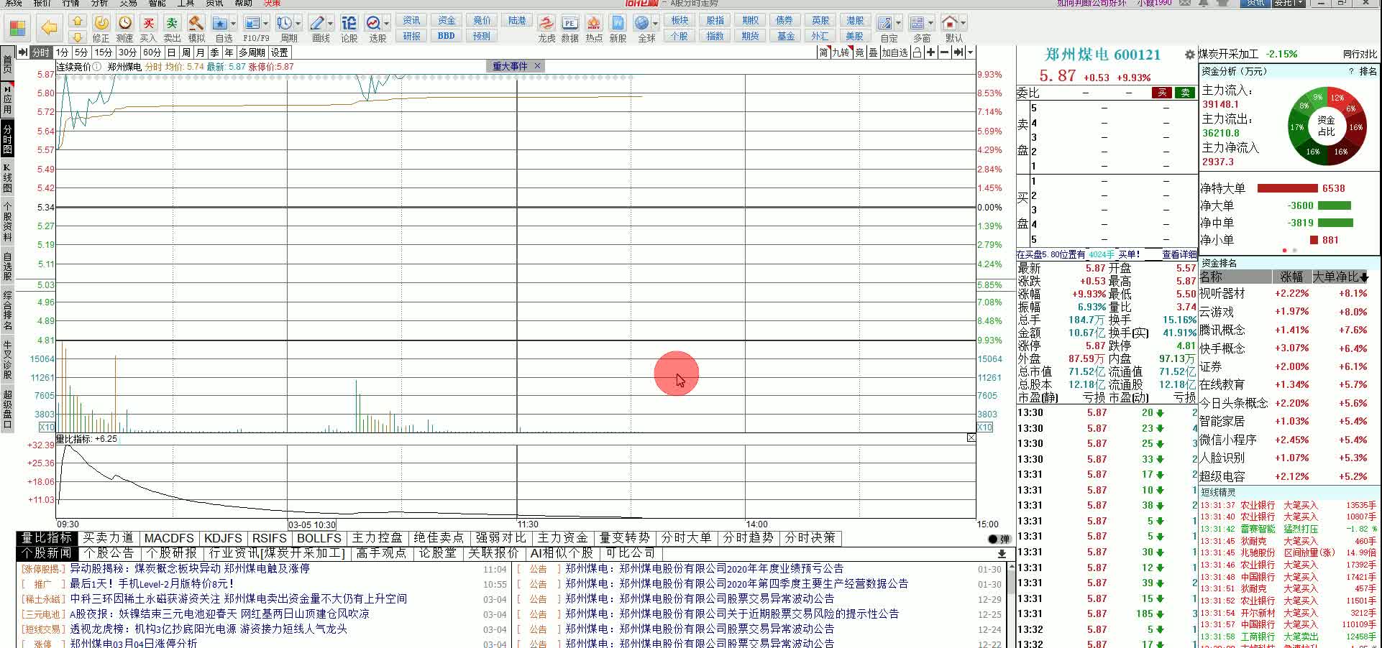Expand the 画线 dropdown arrow
1382x648 pixels.
click(x=330, y=24)
